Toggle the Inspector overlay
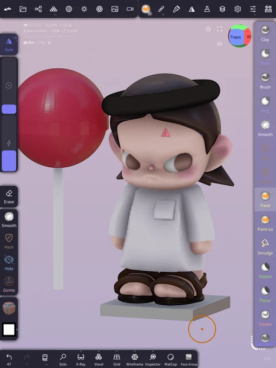276x368 pixels. tap(153, 359)
